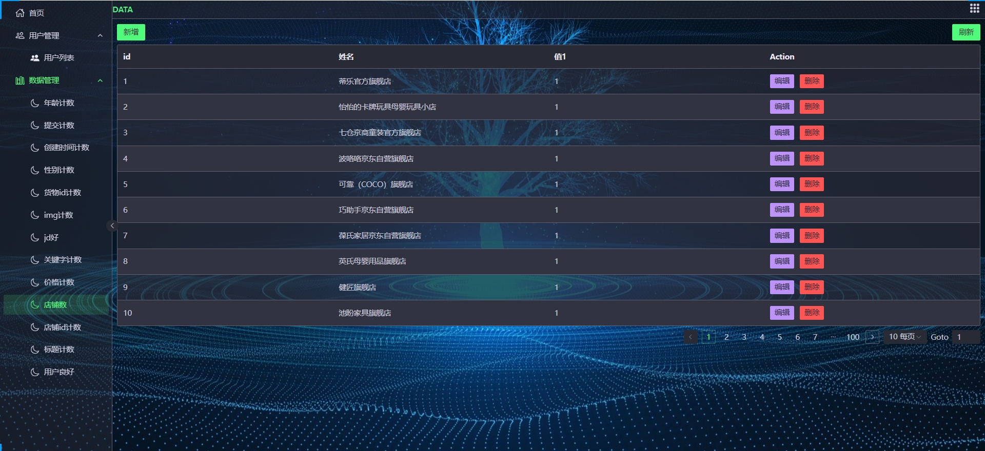This screenshot has height=451, width=985.
Task: Open 用户列表 menu item
Action: pyautogui.click(x=55, y=58)
